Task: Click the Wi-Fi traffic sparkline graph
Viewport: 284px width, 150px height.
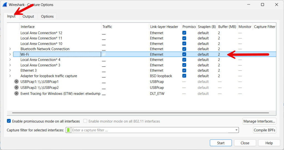Action: (x=104, y=54)
